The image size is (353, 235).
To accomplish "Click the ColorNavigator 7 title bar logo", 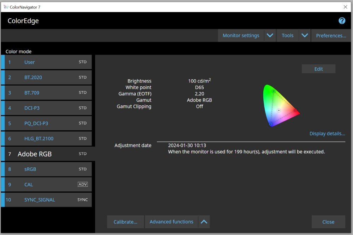I will (x=6, y=7).
